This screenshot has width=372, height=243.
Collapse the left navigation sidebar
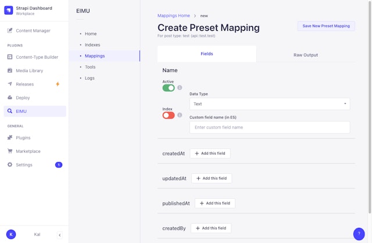pyautogui.click(x=59, y=234)
